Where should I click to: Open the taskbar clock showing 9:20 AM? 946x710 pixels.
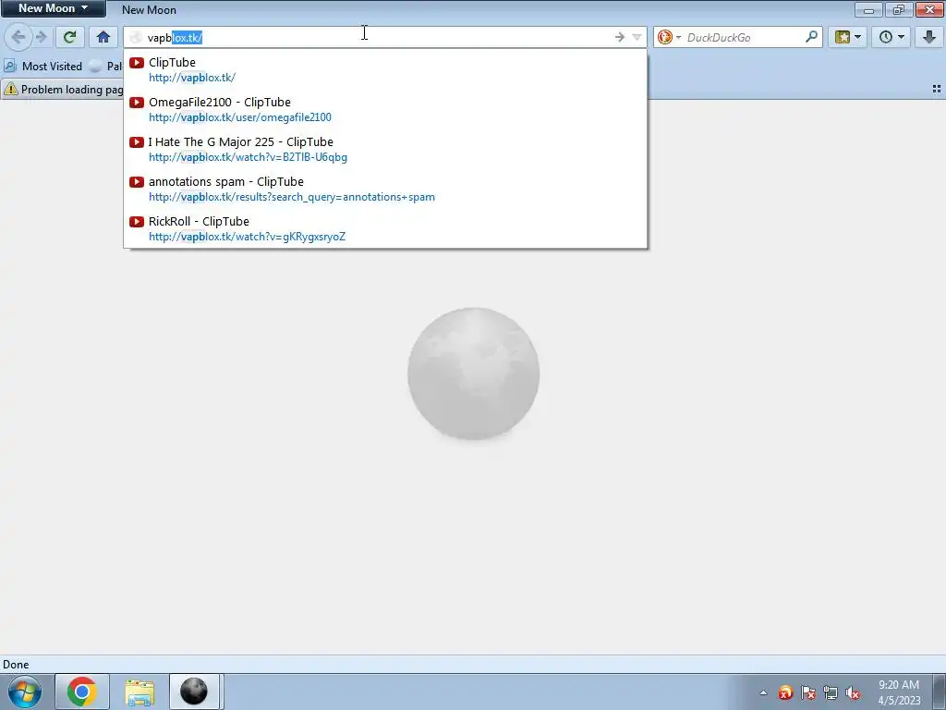coord(899,692)
